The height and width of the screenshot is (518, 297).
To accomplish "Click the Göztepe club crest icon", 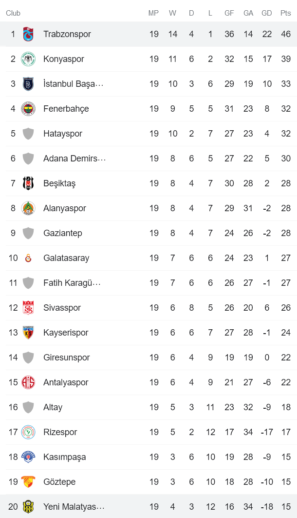I will [28, 482].
